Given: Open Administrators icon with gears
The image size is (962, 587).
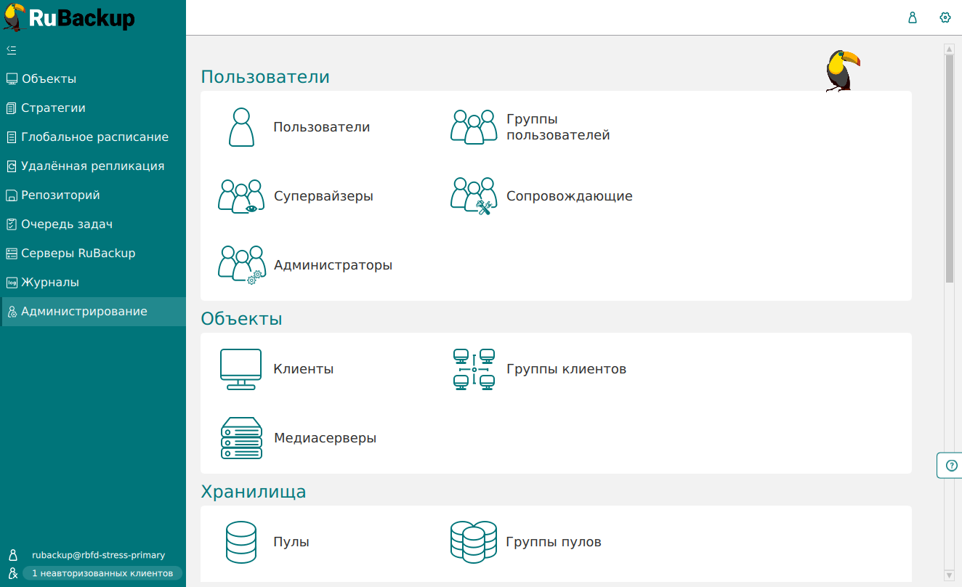Looking at the screenshot, I should (x=241, y=265).
